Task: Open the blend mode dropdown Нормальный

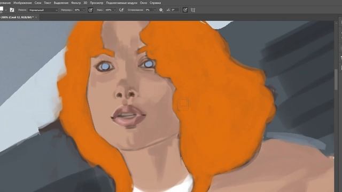Action: [x=43, y=10]
